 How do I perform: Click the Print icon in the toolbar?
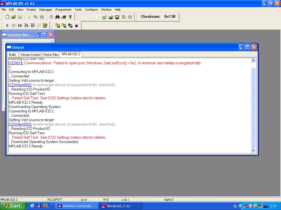[x=51, y=17]
